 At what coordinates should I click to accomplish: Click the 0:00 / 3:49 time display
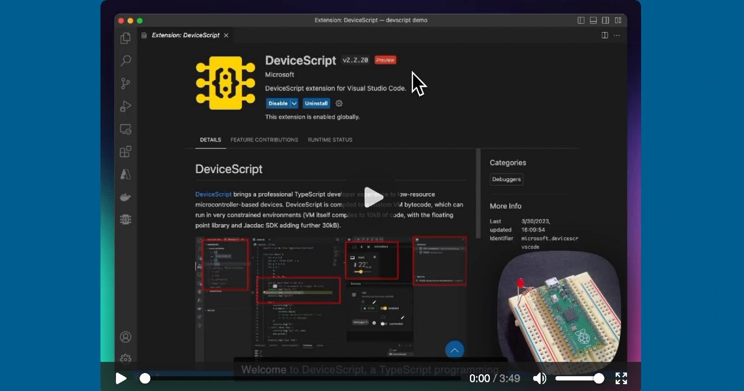pos(495,378)
